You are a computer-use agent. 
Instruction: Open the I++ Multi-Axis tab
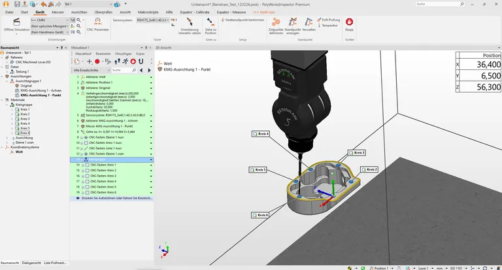264,12
